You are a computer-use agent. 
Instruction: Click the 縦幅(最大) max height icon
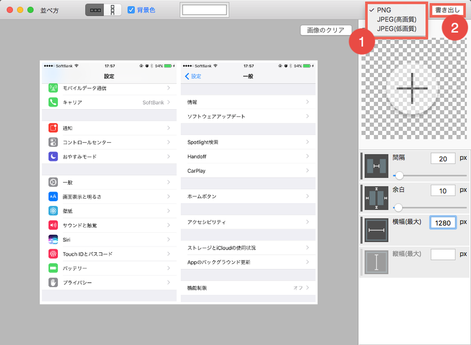376,262
